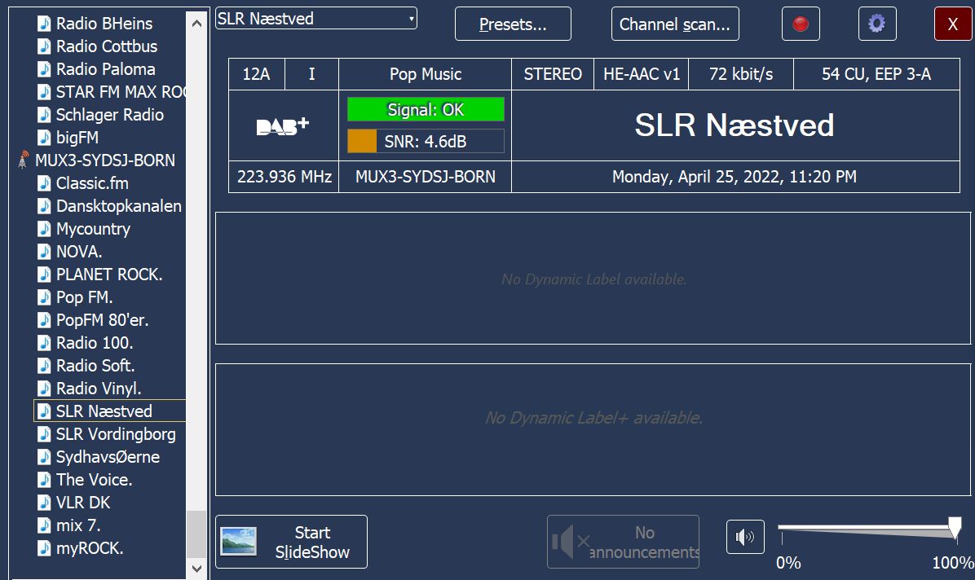The height and width of the screenshot is (580, 975).
Task: Click the 72 kbit/s bitrate cell
Action: (741, 74)
